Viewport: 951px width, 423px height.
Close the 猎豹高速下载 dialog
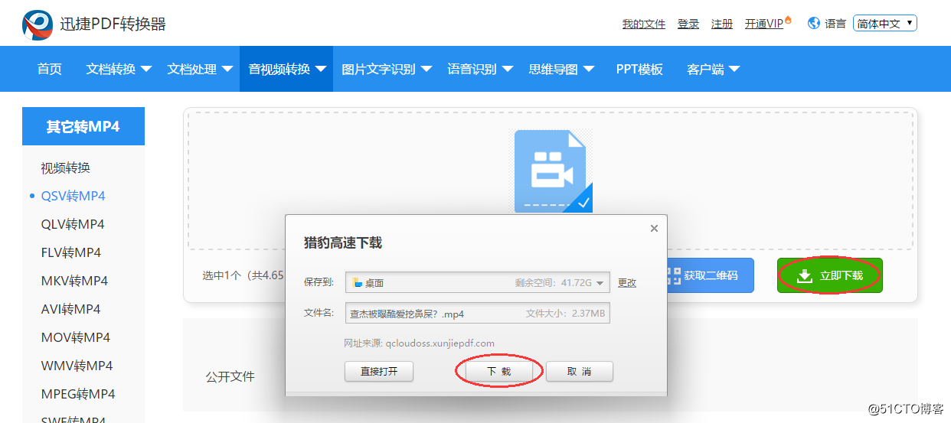click(654, 228)
